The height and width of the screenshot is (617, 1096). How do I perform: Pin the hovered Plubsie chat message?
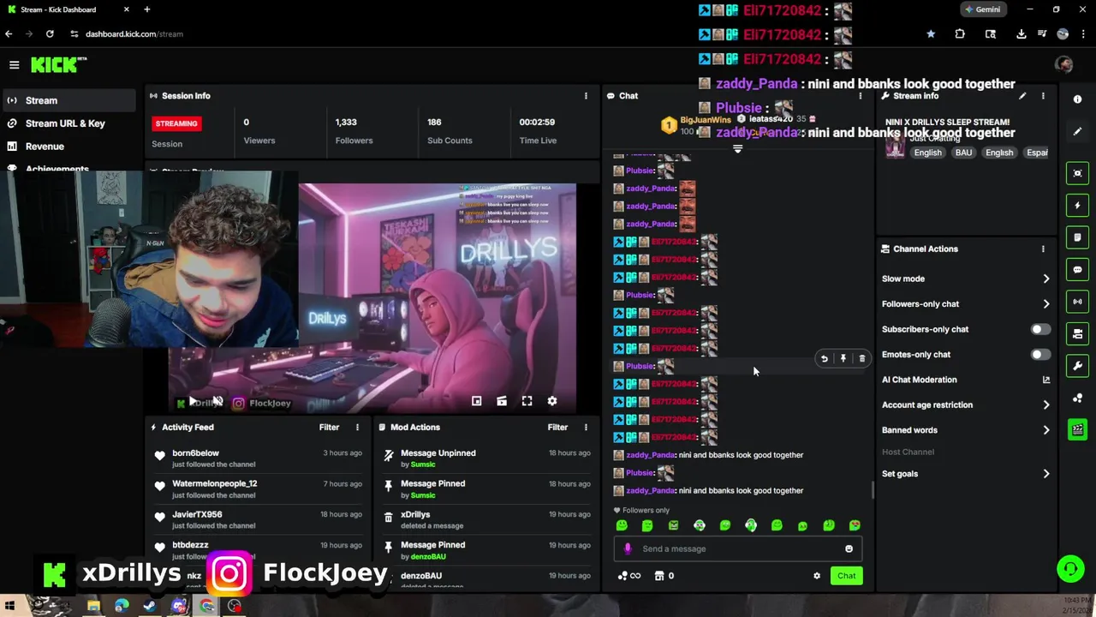[843, 359]
